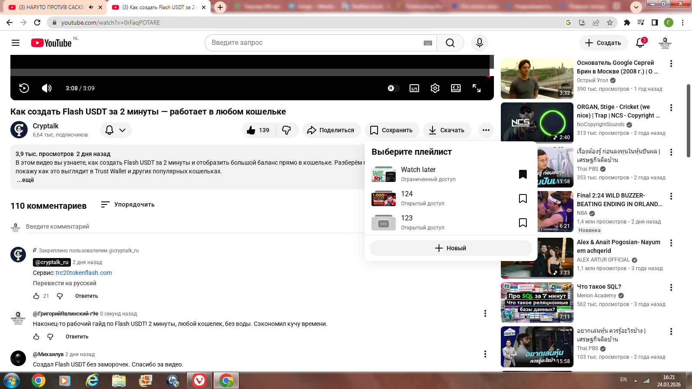
Task: Open Cryptalk channel avatar
Action: point(19,130)
